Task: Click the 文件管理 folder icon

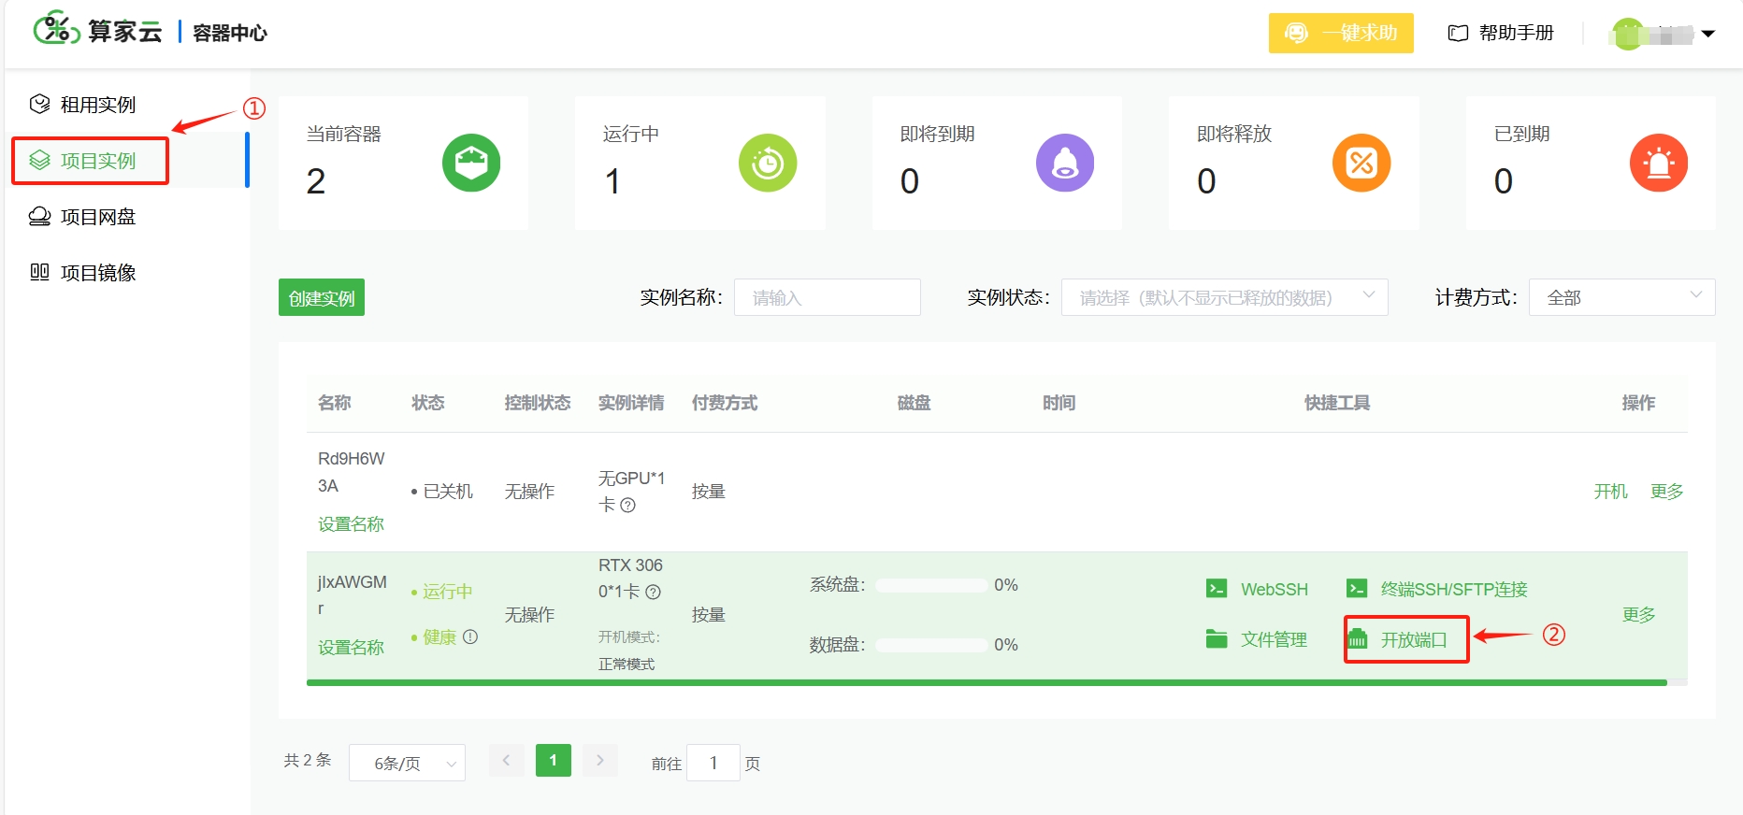Action: tap(1217, 638)
